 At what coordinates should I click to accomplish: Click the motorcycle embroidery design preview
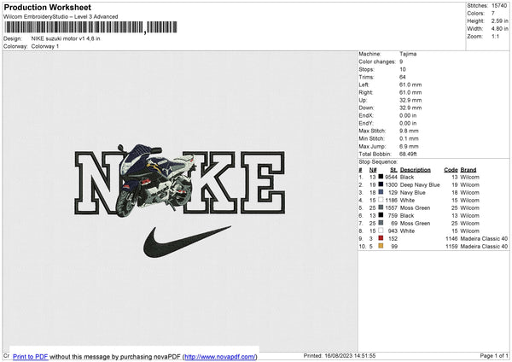156,181
